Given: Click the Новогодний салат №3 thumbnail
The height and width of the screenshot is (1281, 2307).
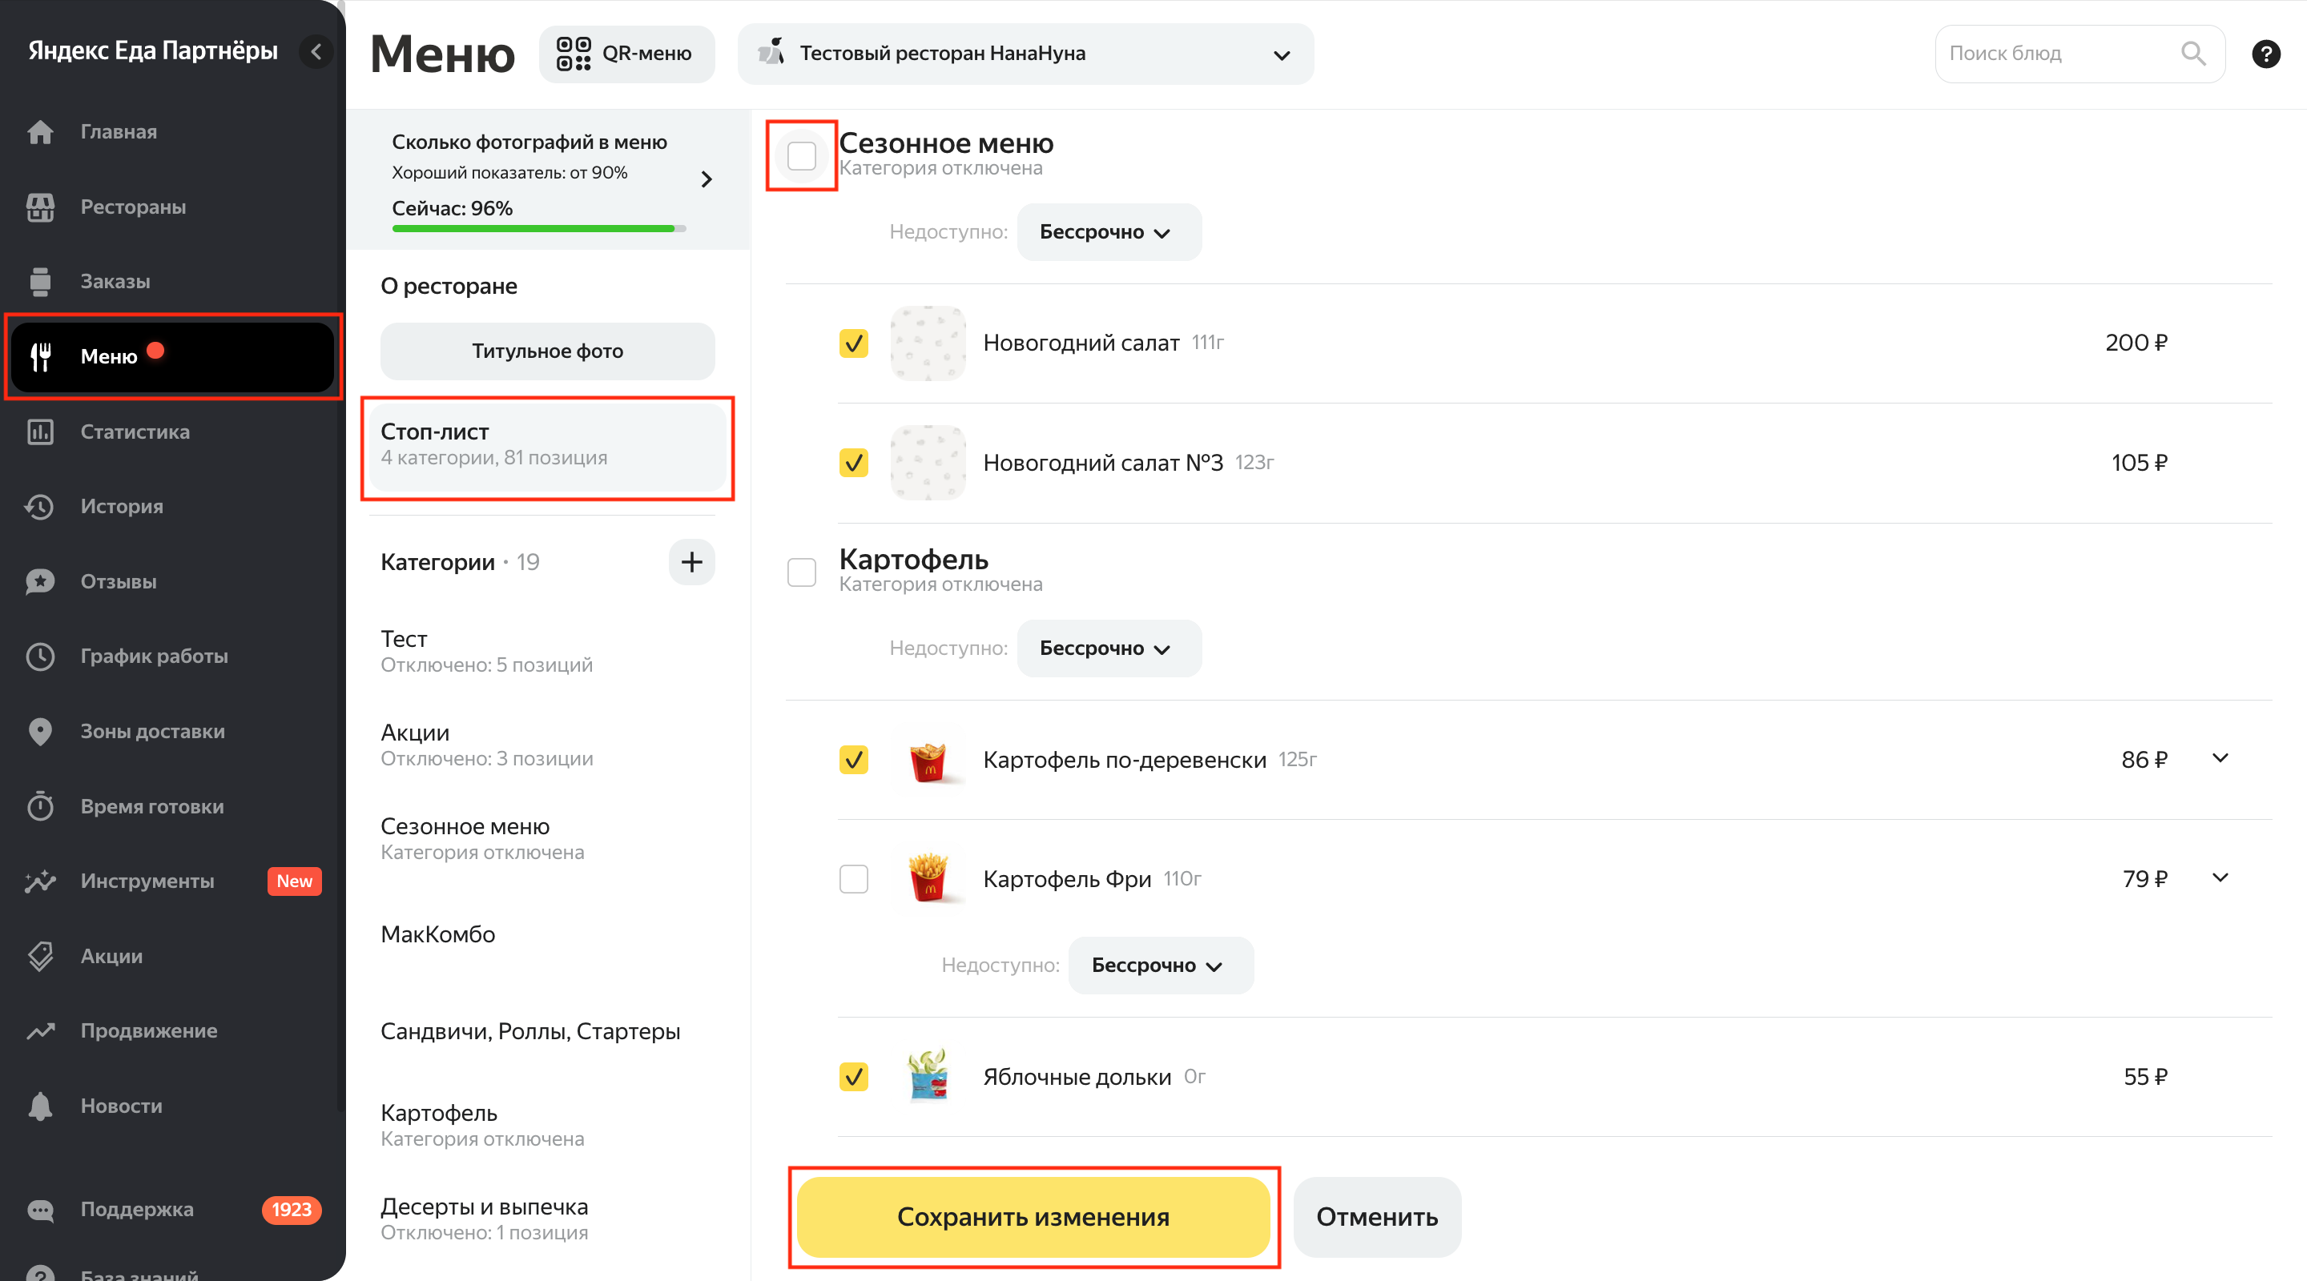Looking at the screenshot, I should pyautogui.click(x=928, y=463).
